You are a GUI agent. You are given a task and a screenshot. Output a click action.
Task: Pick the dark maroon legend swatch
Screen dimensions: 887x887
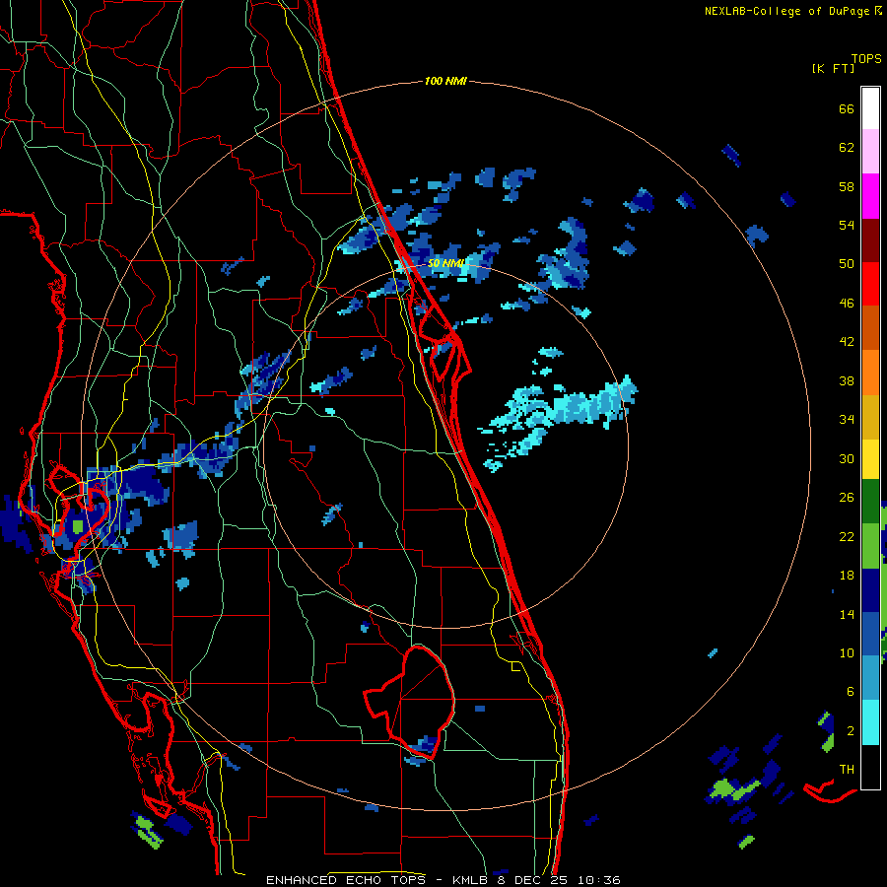(870, 240)
